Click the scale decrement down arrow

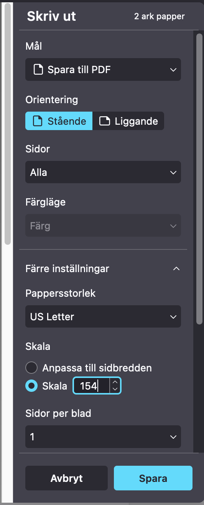pyautogui.click(x=115, y=389)
